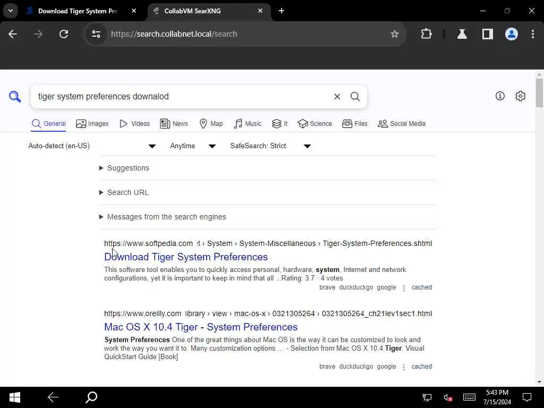
Task: Switch to Music category
Action: (248, 124)
